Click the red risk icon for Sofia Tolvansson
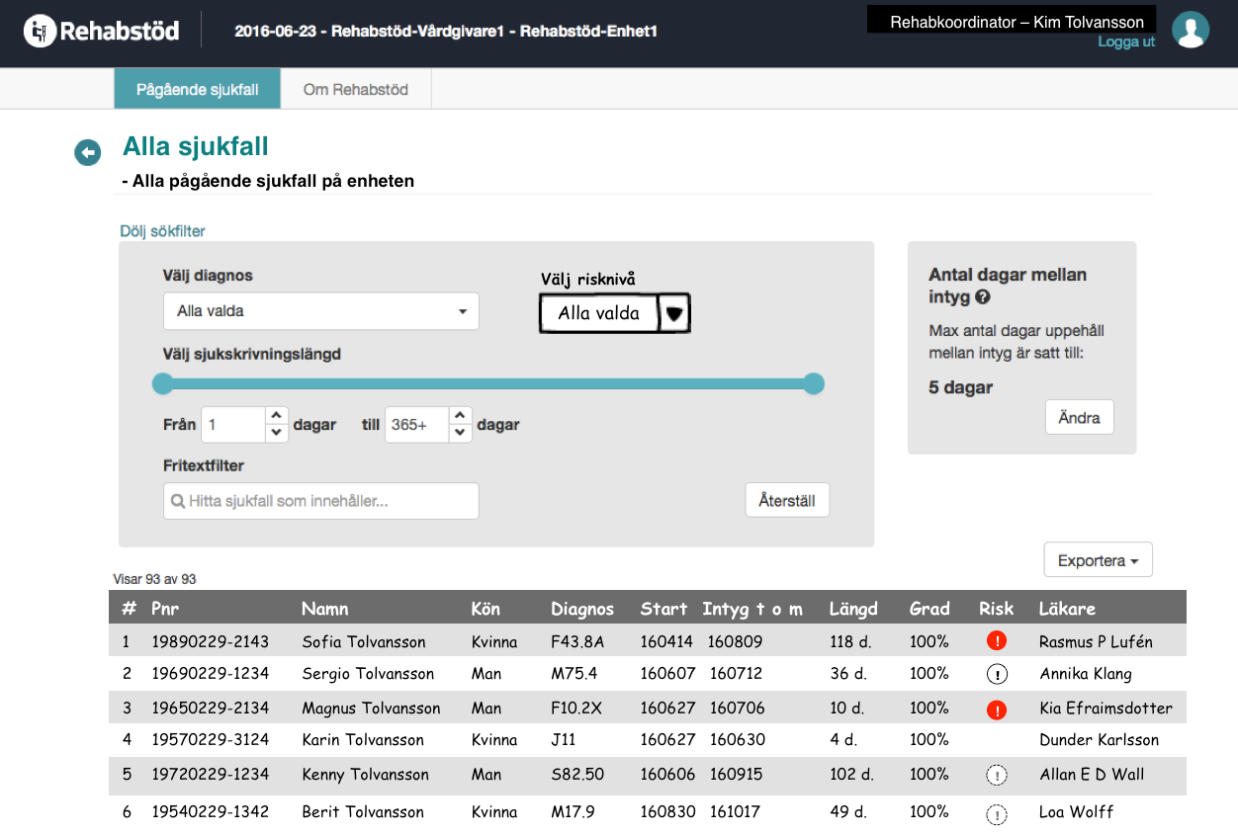 point(997,641)
